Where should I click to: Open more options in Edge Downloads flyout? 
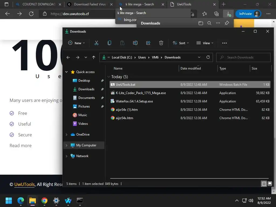pos(218,23)
